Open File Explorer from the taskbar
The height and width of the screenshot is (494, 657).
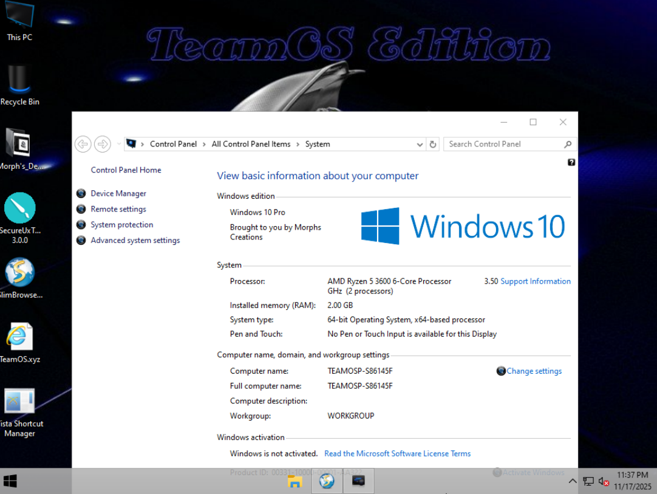point(295,481)
